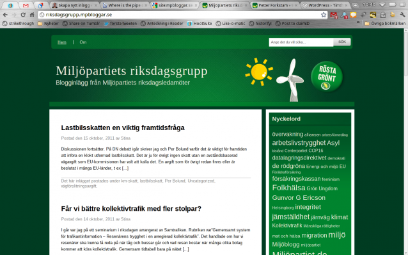The image size is (408, 255).
Task: Go back using the browser back arrow
Action: coord(5,15)
